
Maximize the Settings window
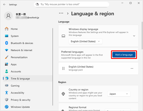click(x=130, y=3)
